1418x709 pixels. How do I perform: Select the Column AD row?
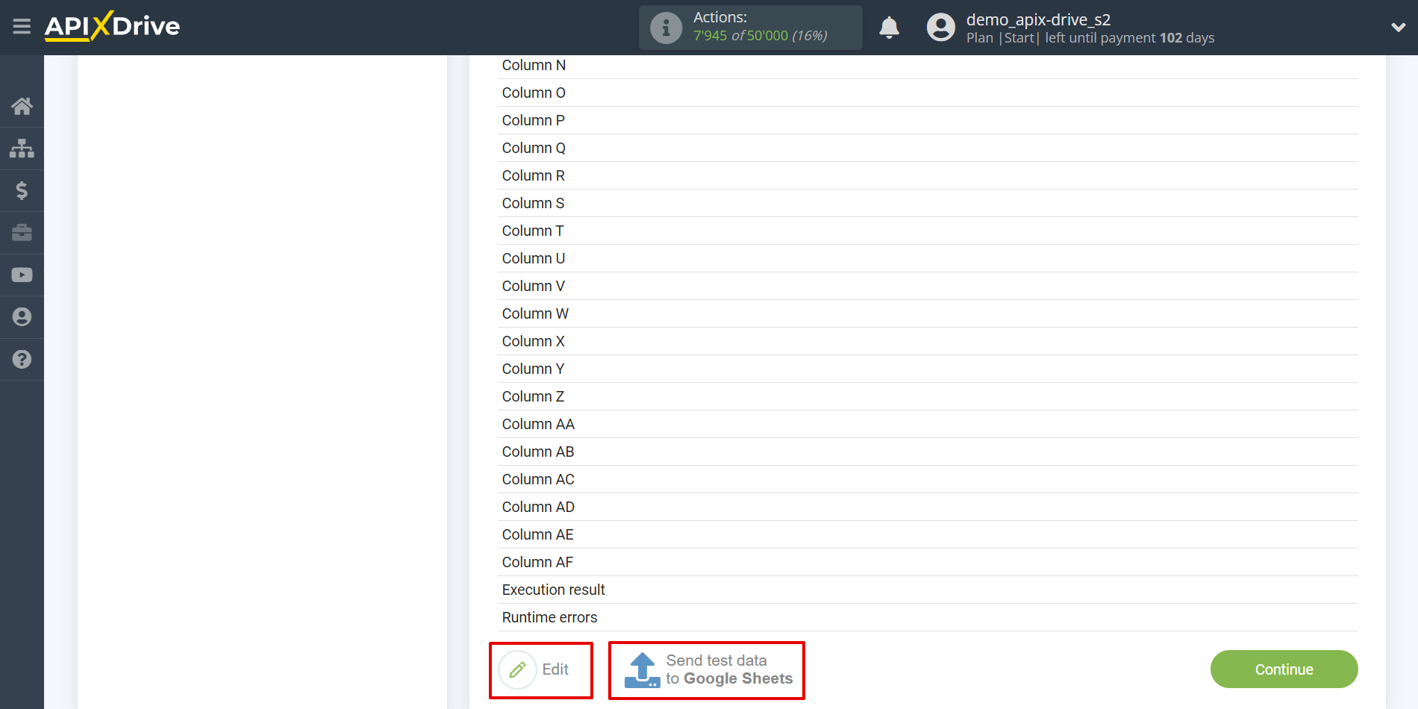(927, 507)
